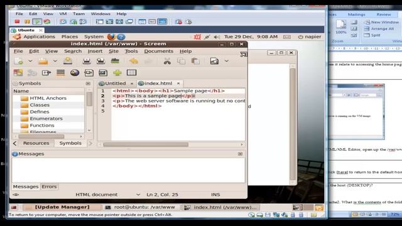
Task: Close the Messages panel
Action: click(x=240, y=154)
